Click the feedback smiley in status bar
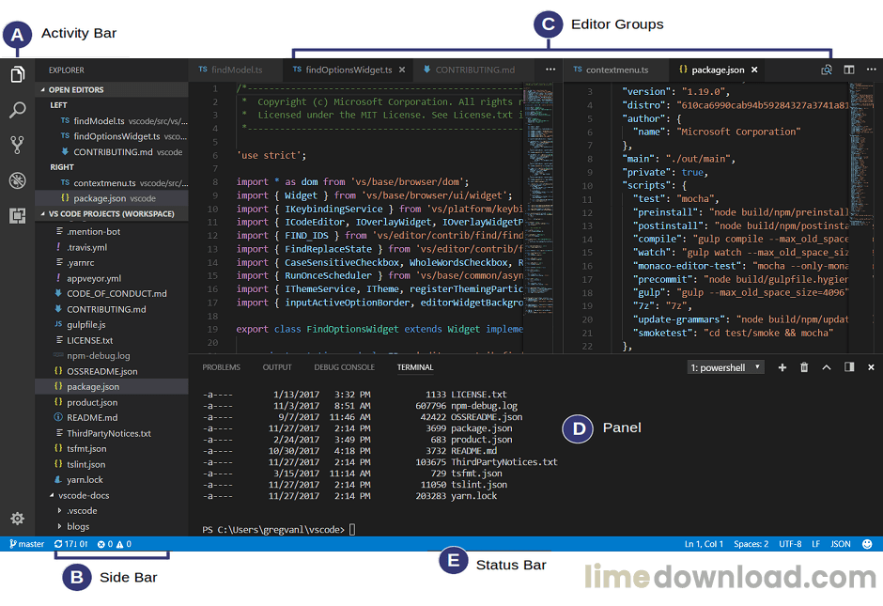 coord(867,544)
